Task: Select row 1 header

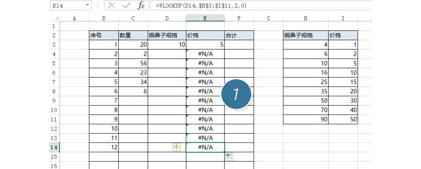Action: (x=54, y=26)
